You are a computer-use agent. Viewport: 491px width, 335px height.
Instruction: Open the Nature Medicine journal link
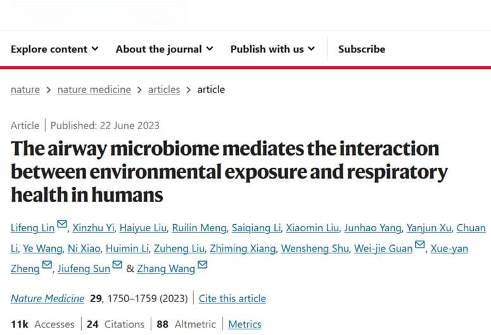(x=48, y=298)
